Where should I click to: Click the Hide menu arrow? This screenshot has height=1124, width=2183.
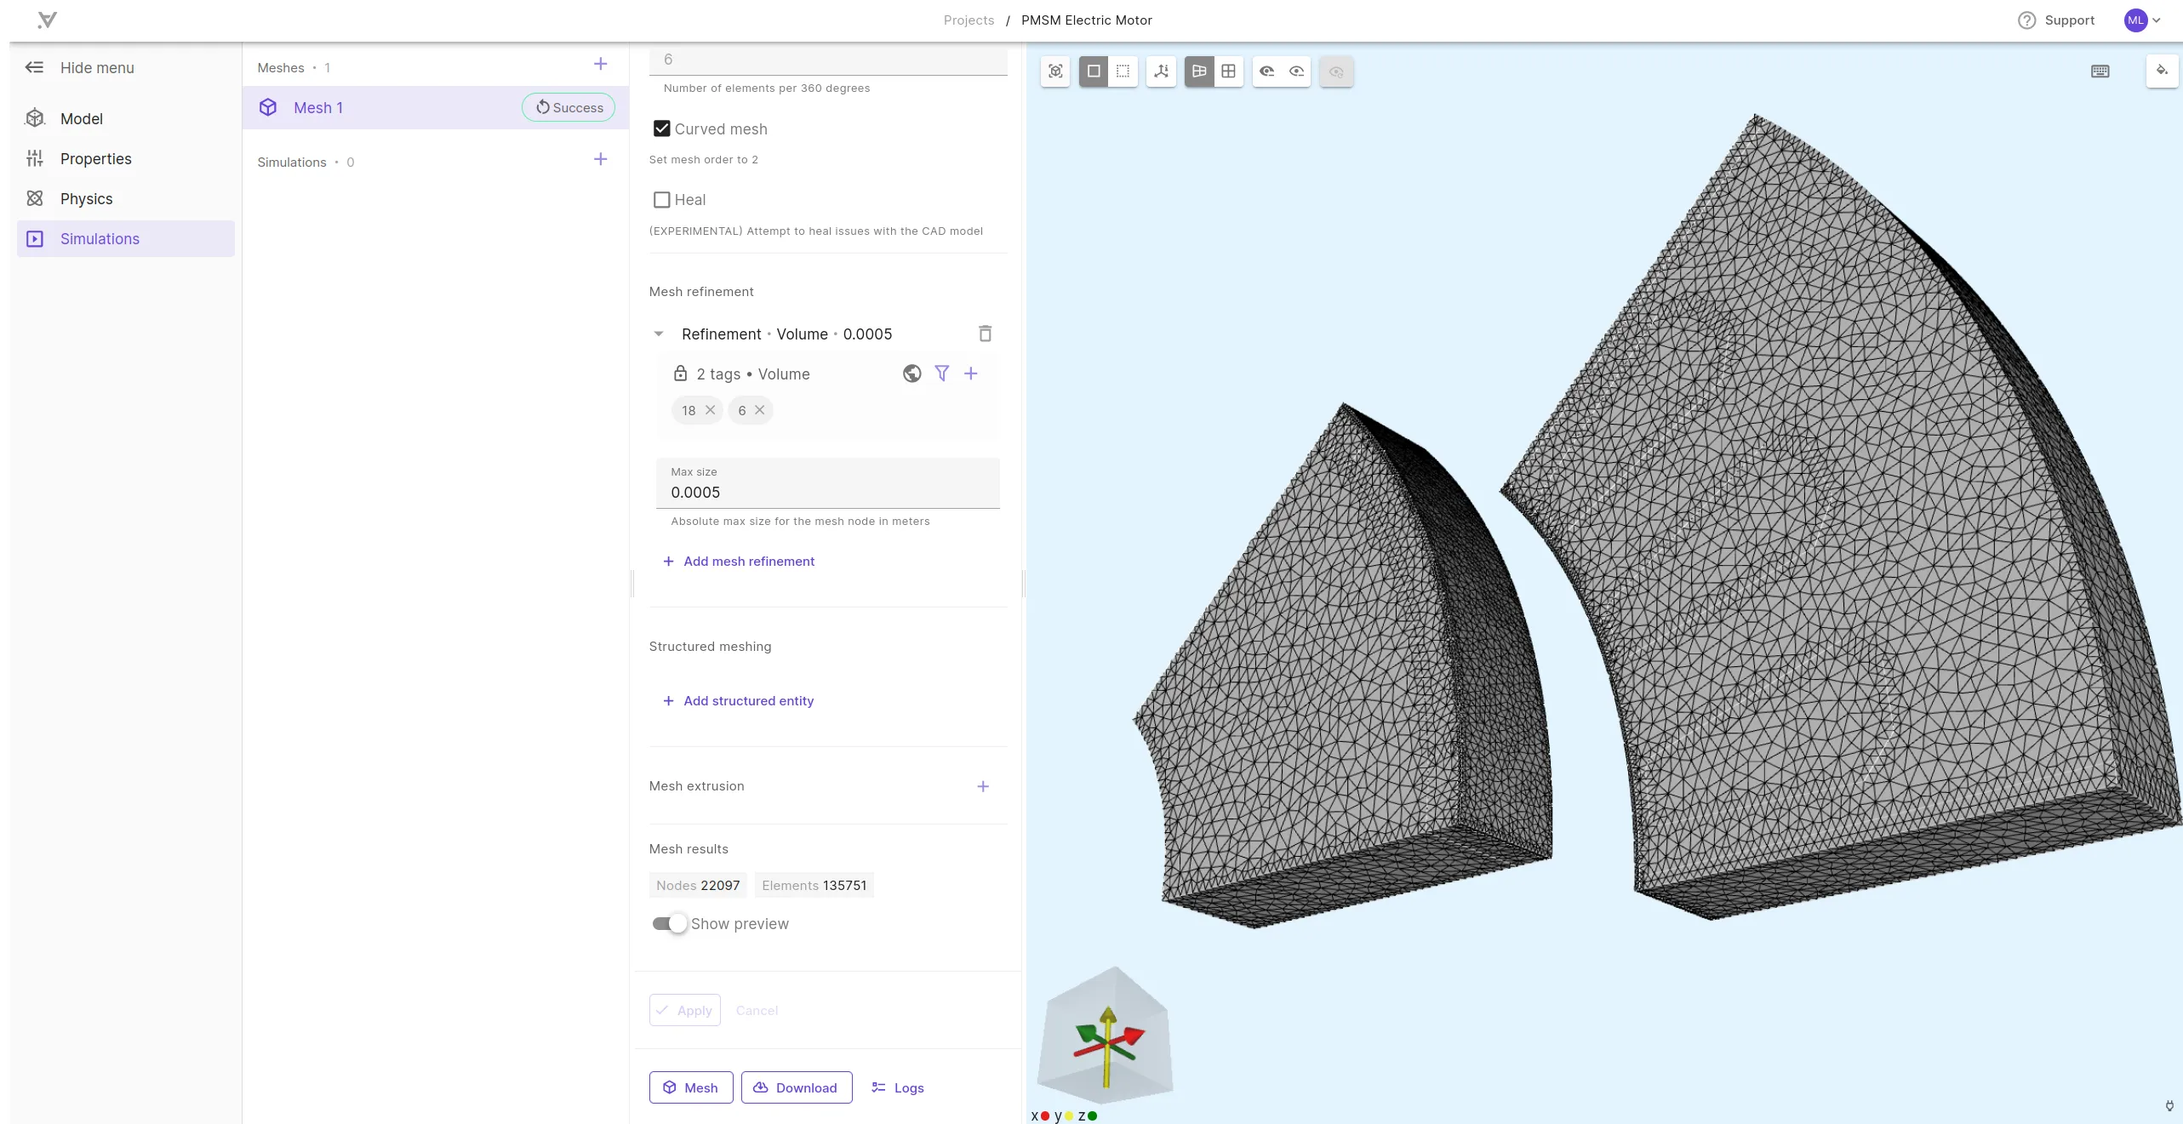coord(34,67)
